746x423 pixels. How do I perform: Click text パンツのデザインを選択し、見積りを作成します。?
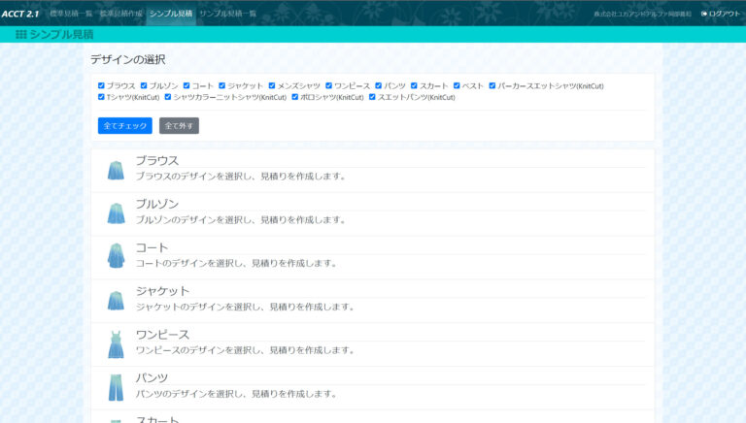236,394
